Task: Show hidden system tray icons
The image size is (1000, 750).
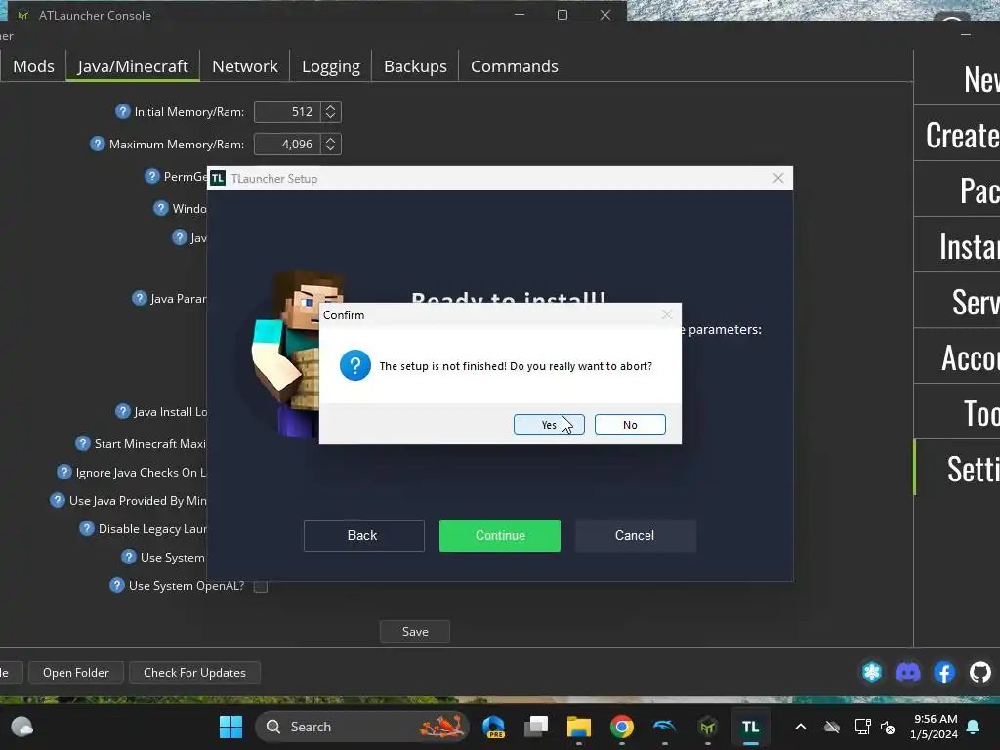Action: [801, 727]
